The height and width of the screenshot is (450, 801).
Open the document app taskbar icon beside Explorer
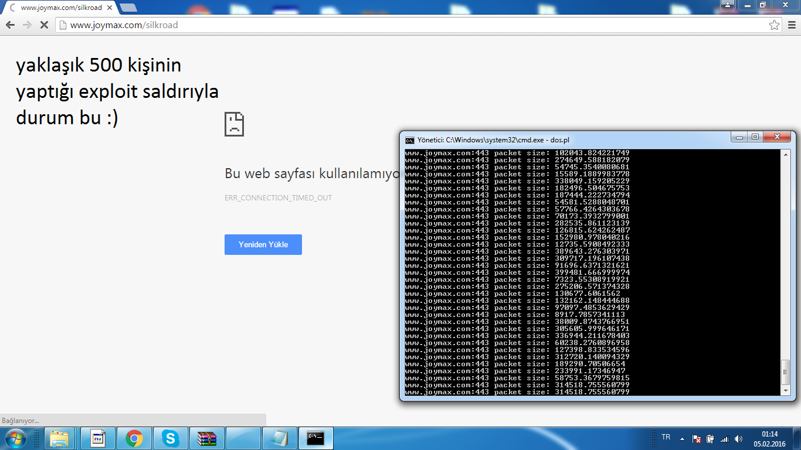pos(97,438)
